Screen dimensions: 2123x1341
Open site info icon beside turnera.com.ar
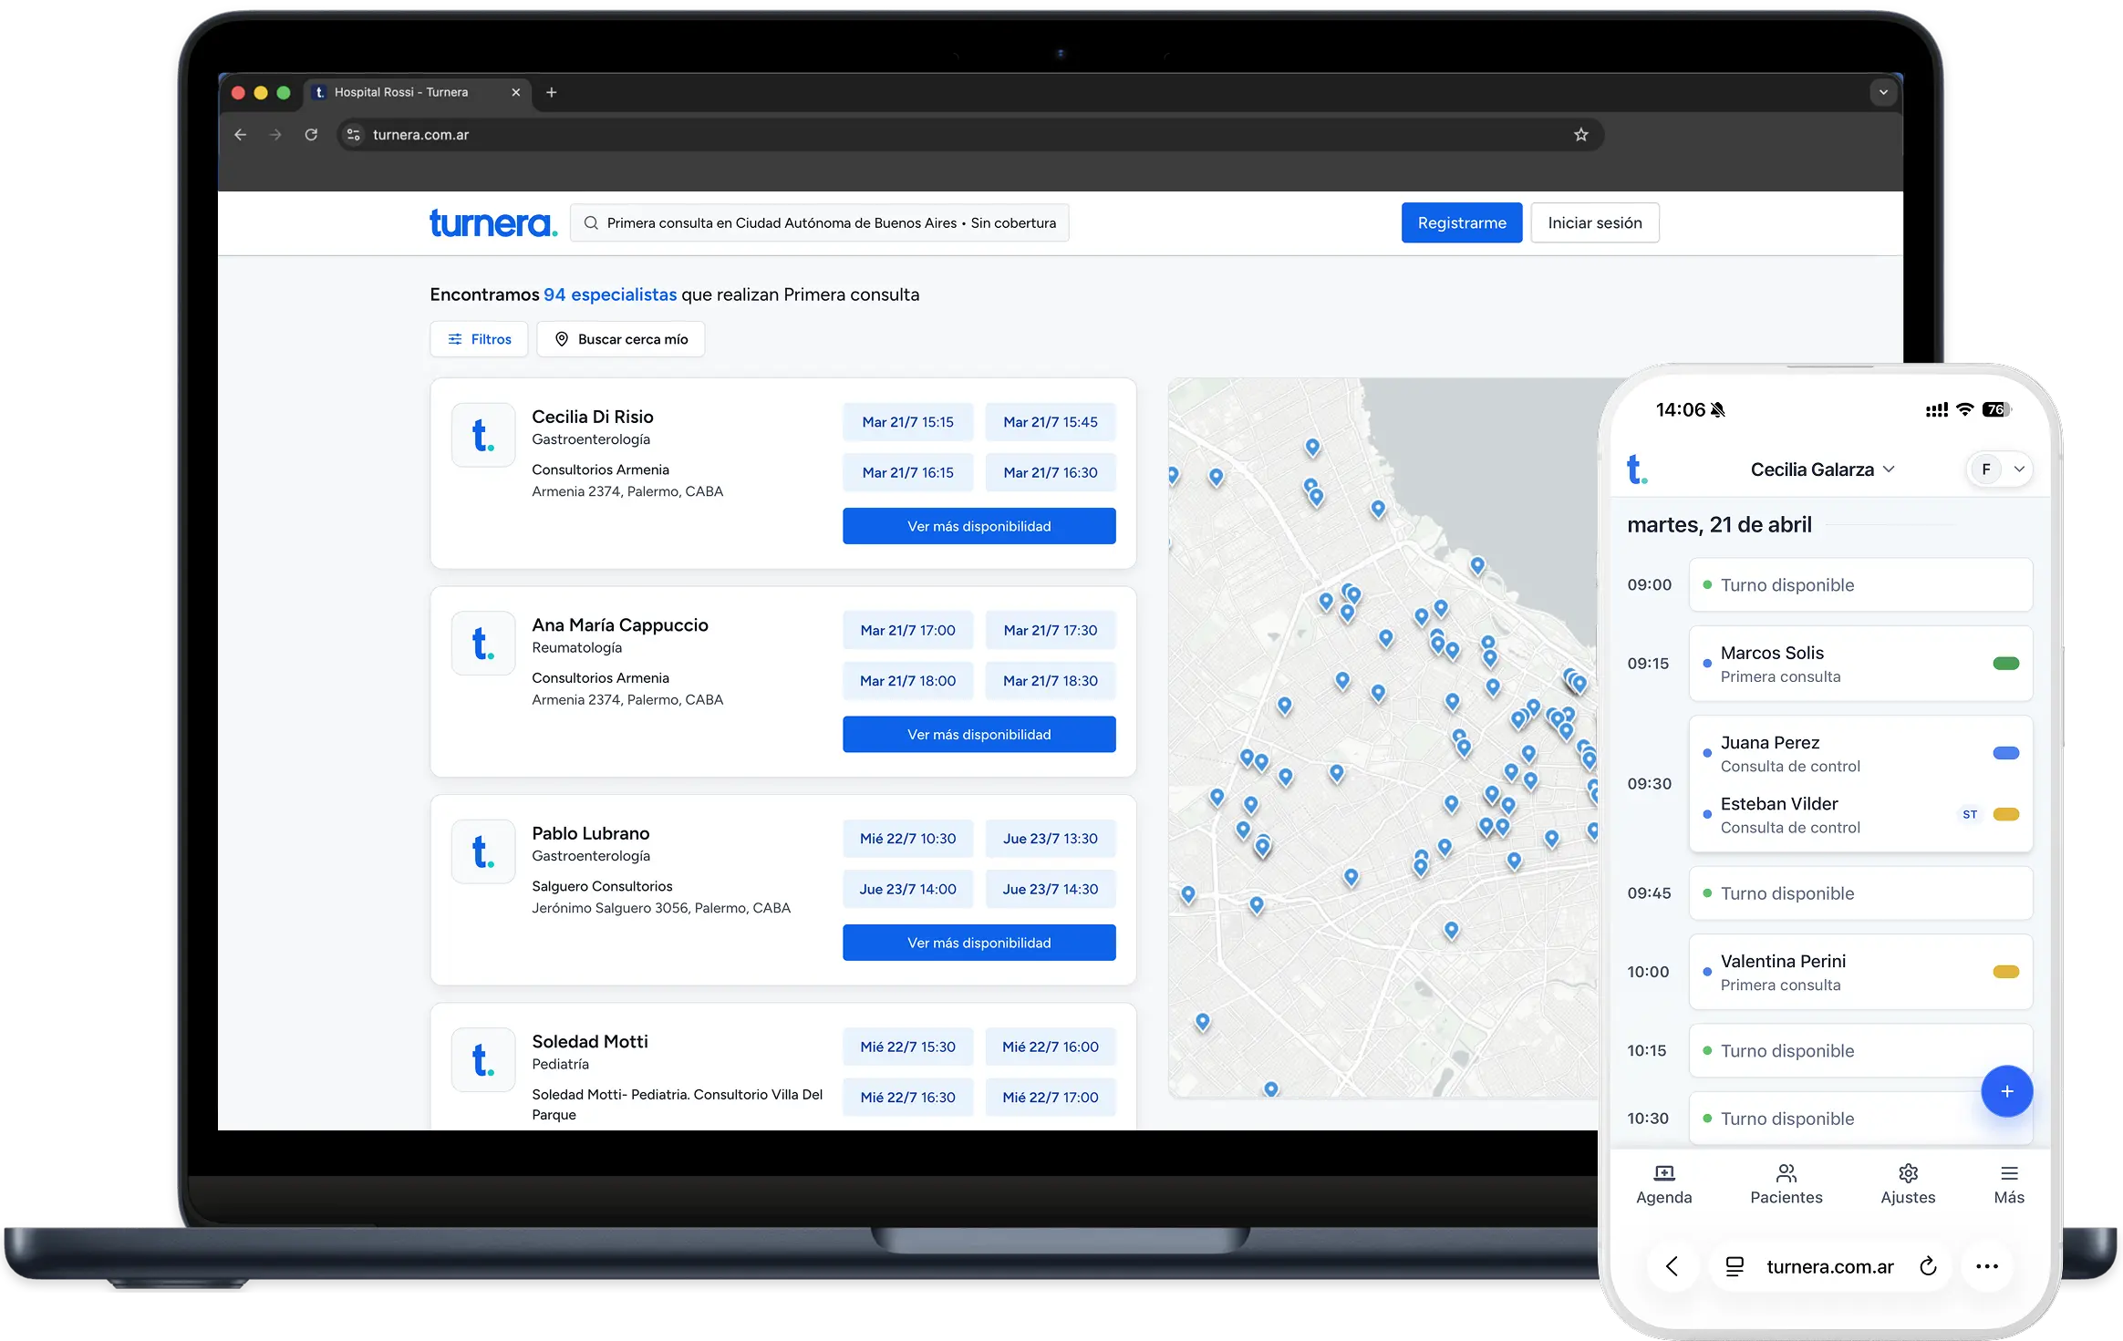click(354, 135)
